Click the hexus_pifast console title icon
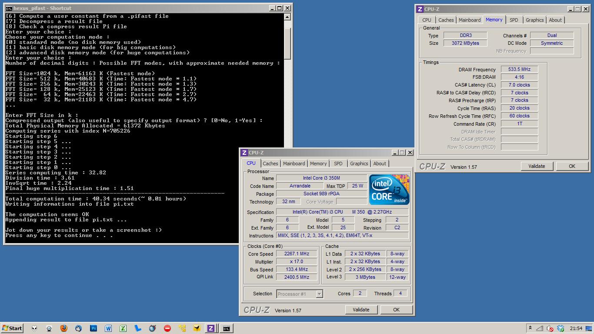The width and height of the screenshot is (594, 334). pos(9,8)
